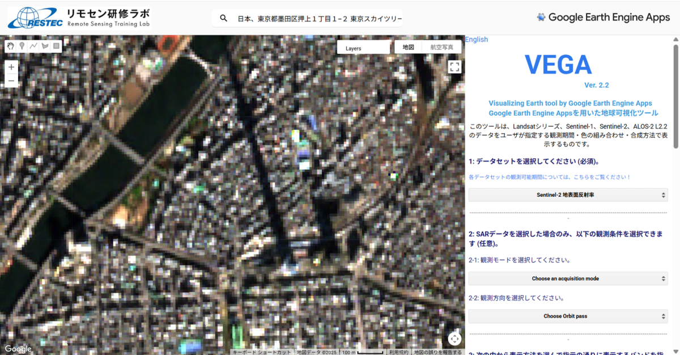Screen dimensions: 680x355
Task: Zoom in on the map
Action: click(x=11, y=67)
